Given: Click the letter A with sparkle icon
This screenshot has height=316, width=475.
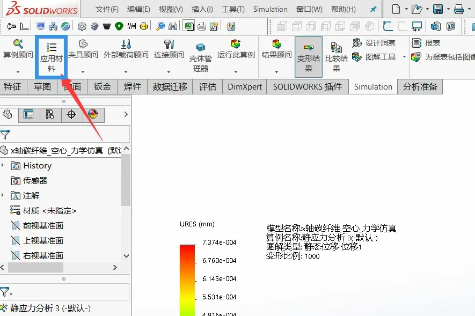Looking at the screenshot, I should pos(214,26).
